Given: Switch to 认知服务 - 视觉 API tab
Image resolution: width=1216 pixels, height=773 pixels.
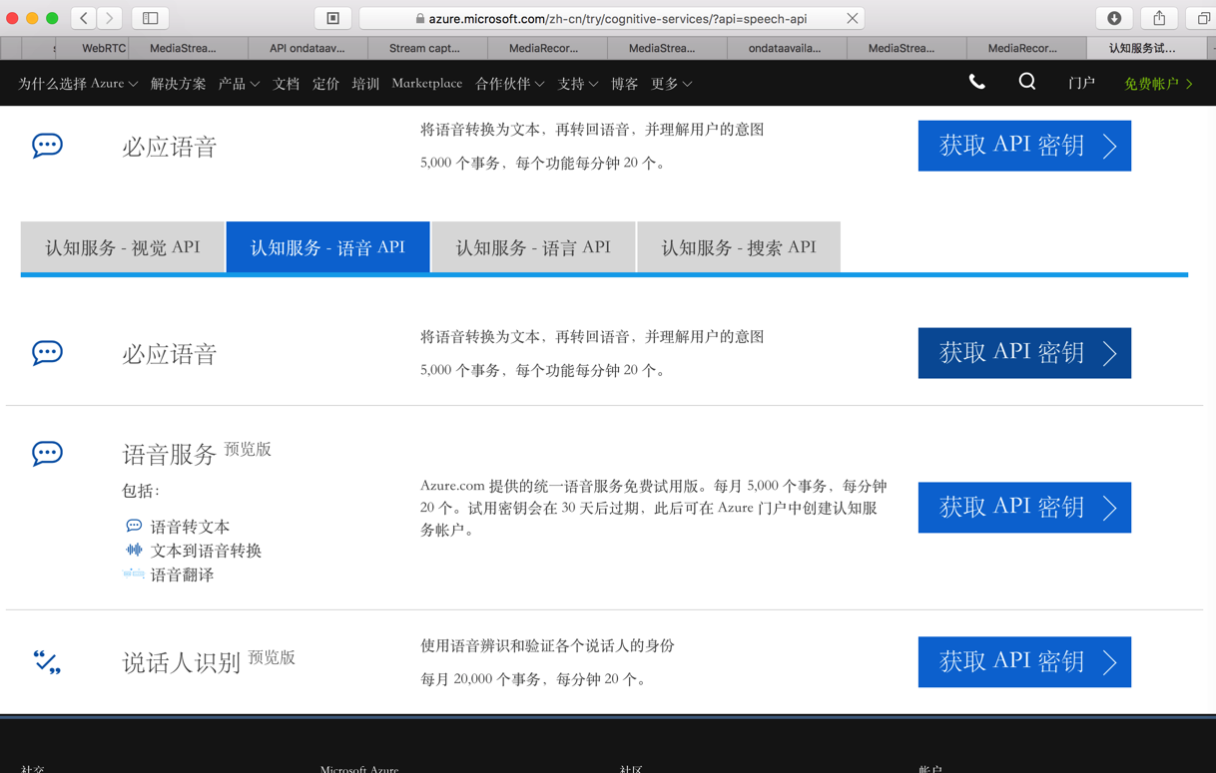Looking at the screenshot, I should 123,247.
